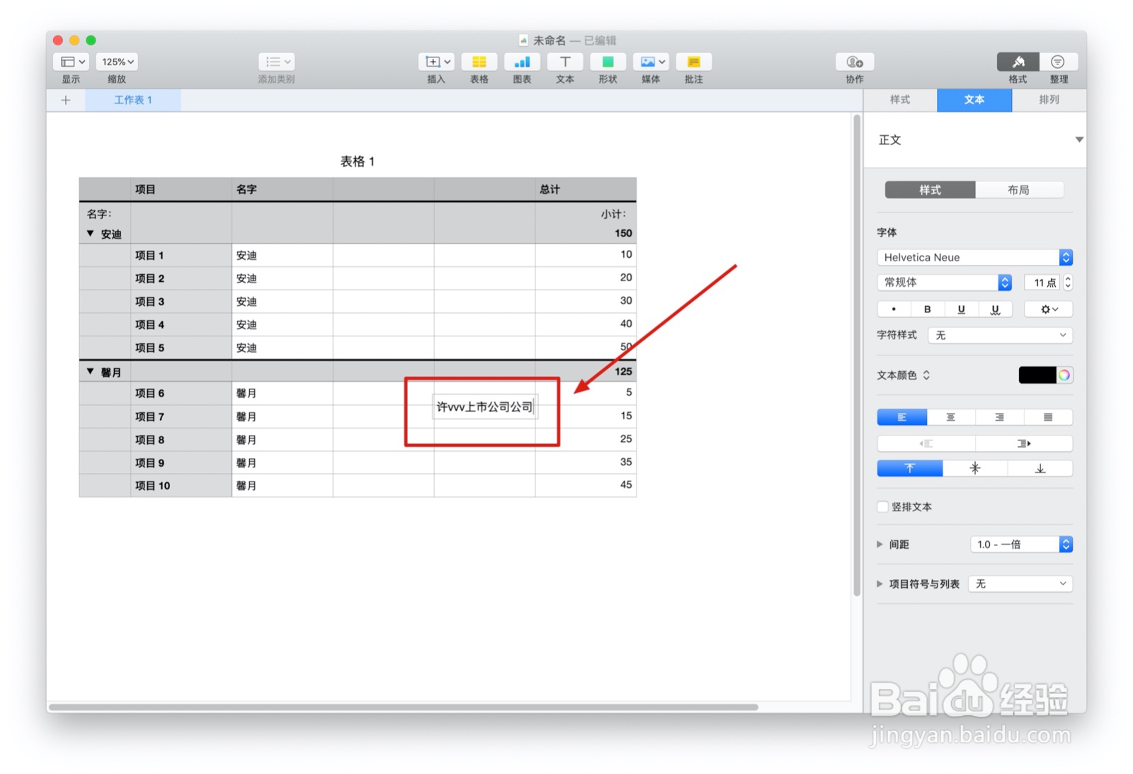Click the Comment (批注) toolbar icon

coord(693,62)
